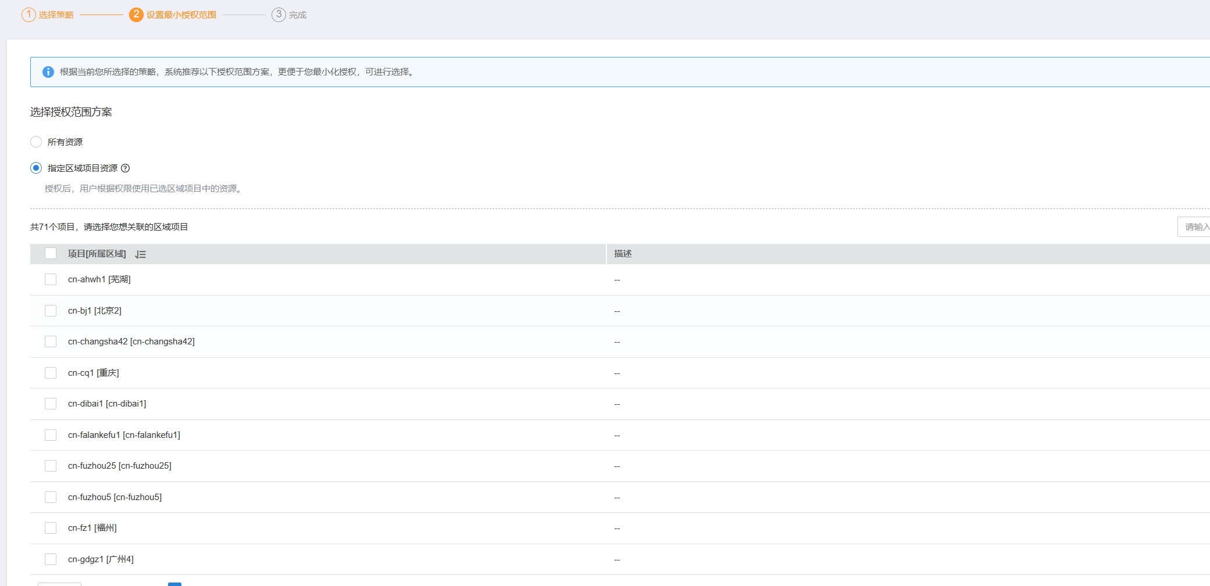The width and height of the screenshot is (1210, 586).
Task: Select the 所有资源 radio option
Action: [36, 142]
